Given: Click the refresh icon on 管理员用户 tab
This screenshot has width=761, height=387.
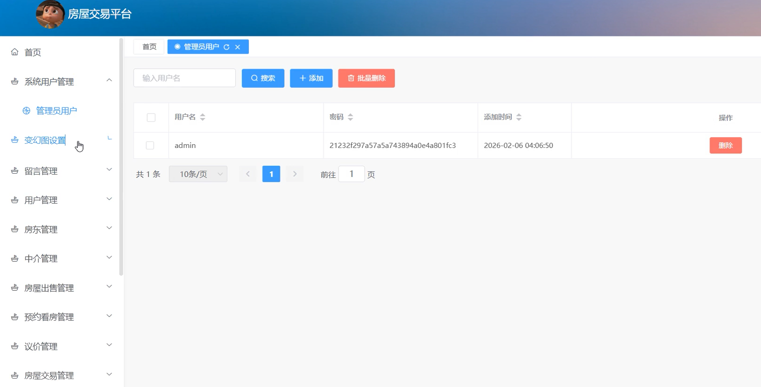Looking at the screenshot, I should coord(226,47).
